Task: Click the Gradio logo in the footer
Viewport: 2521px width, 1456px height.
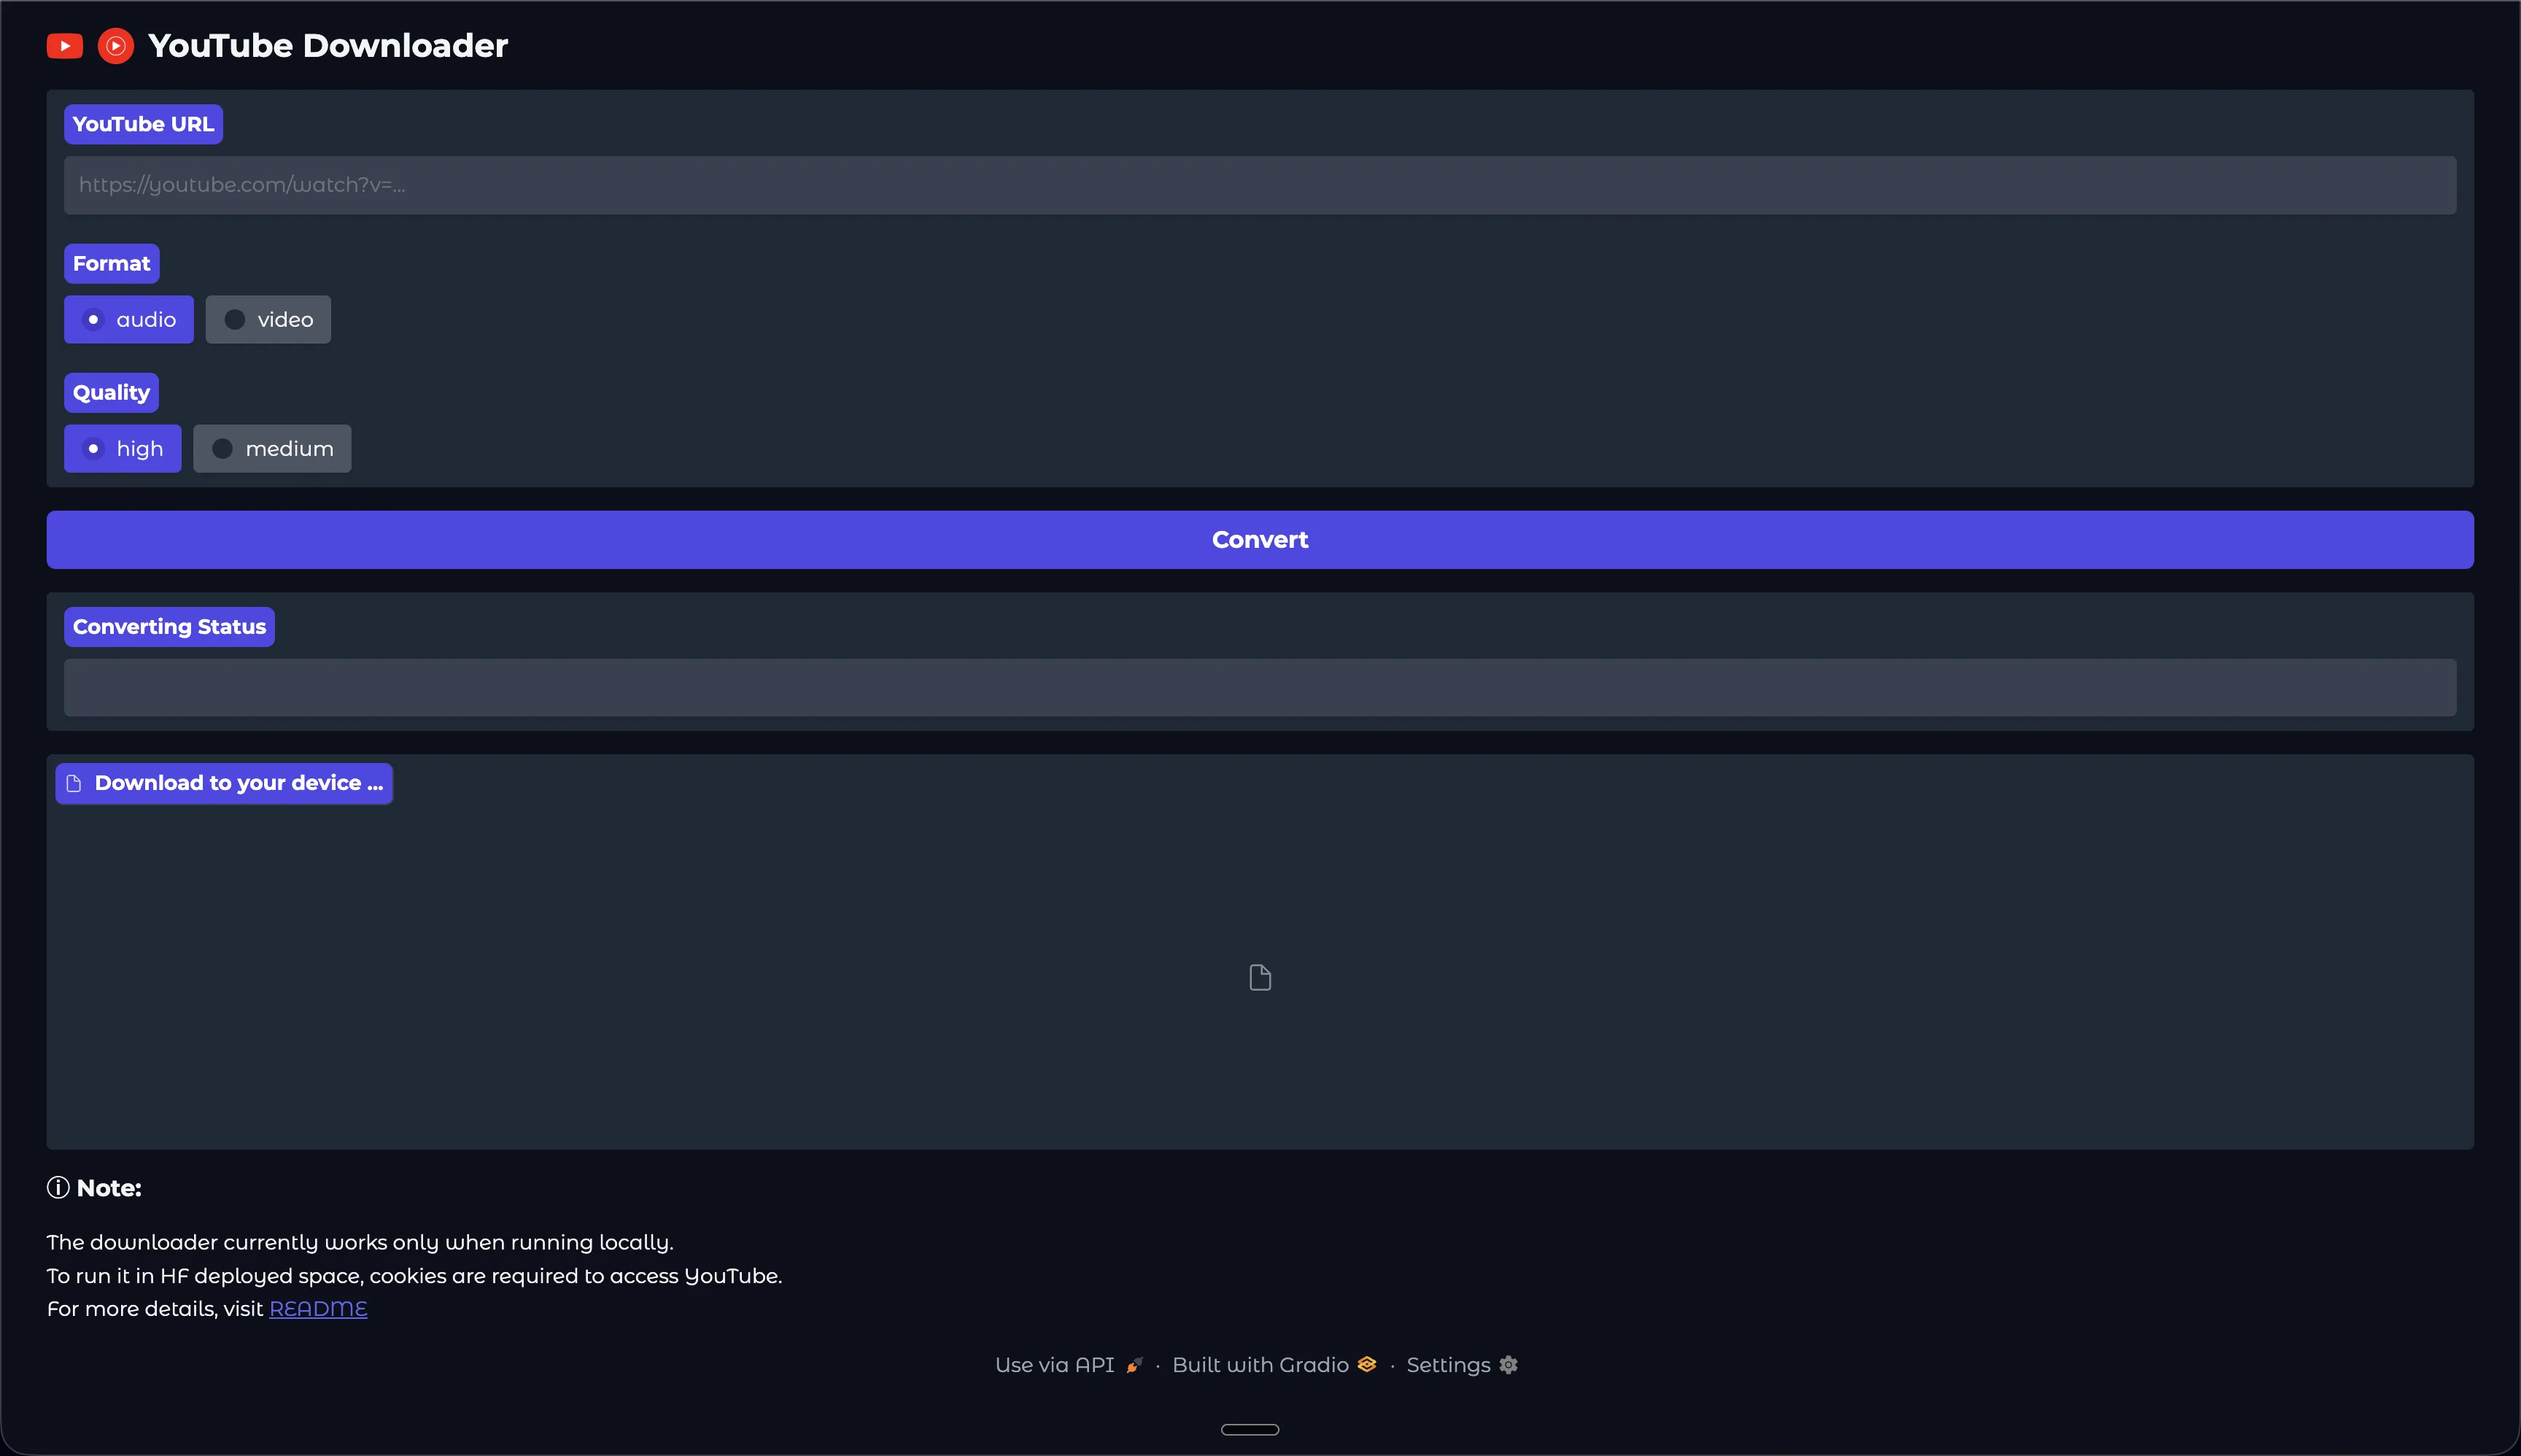Action: click(x=1366, y=1363)
